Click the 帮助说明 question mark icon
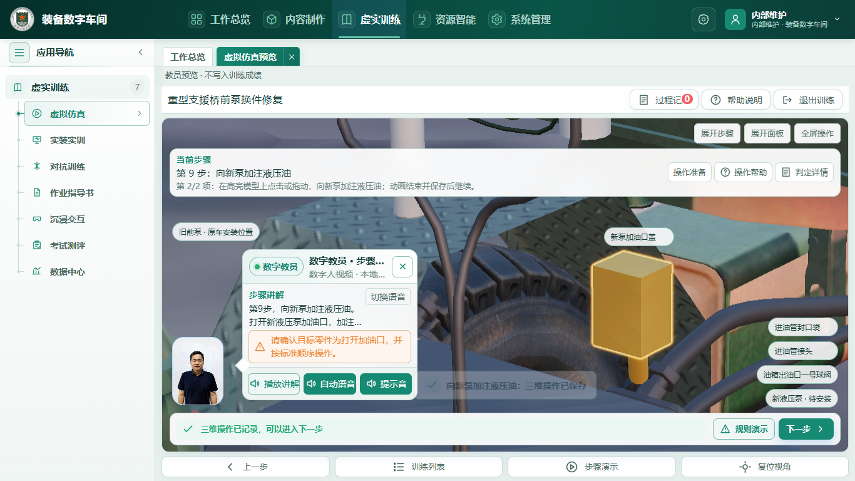855x481 pixels. tap(715, 100)
